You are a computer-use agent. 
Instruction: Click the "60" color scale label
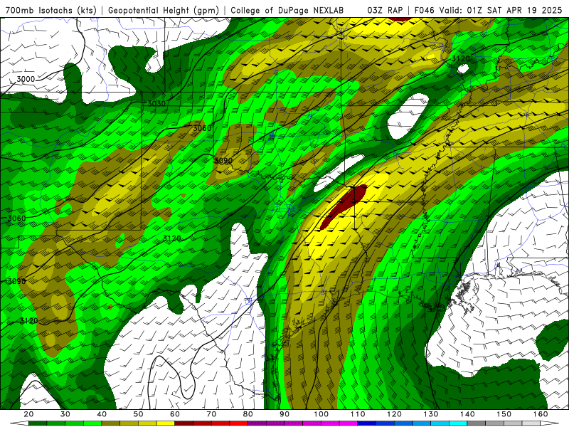175,414
